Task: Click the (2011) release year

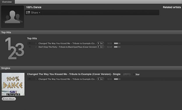Action: [127, 74]
